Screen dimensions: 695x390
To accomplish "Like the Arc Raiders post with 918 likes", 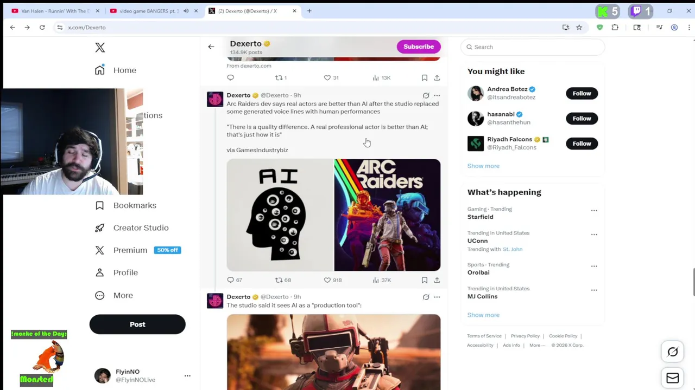I will (332, 280).
